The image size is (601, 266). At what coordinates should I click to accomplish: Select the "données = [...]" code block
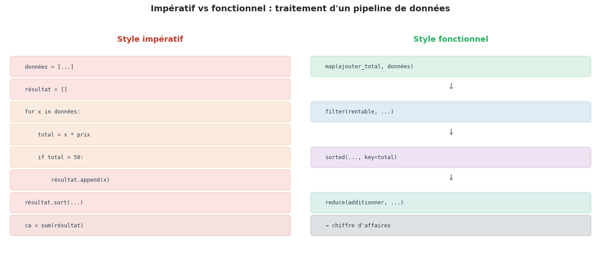click(x=150, y=66)
